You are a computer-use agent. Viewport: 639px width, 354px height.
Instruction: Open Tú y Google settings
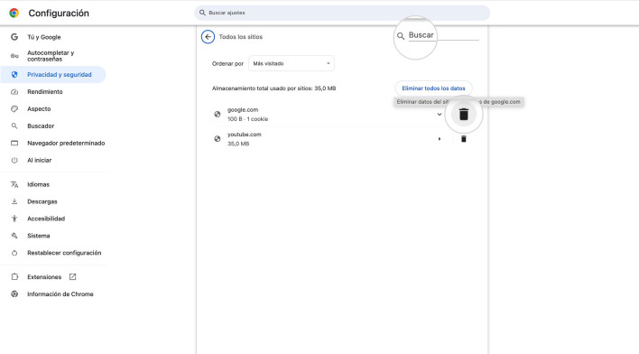pos(44,37)
